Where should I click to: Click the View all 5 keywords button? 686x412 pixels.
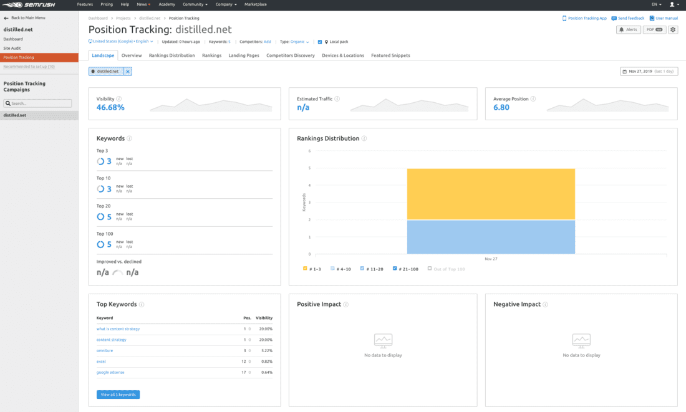[117, 394]
